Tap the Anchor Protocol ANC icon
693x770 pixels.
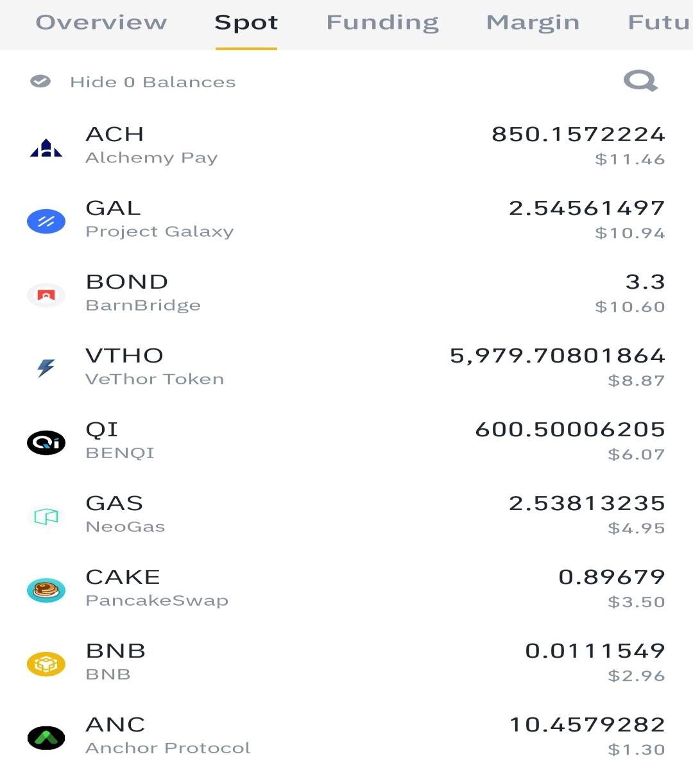click(46, 738)
